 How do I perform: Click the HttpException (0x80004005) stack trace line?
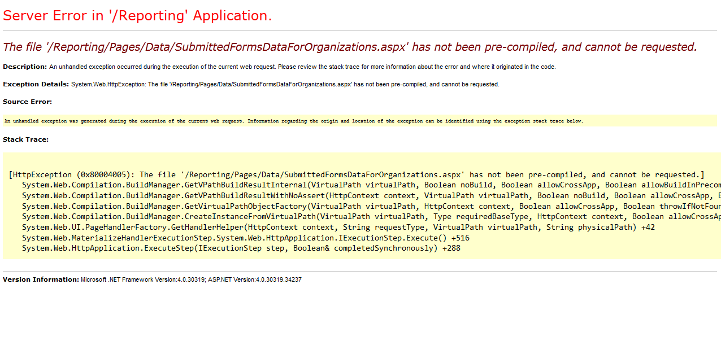point(357,174)
